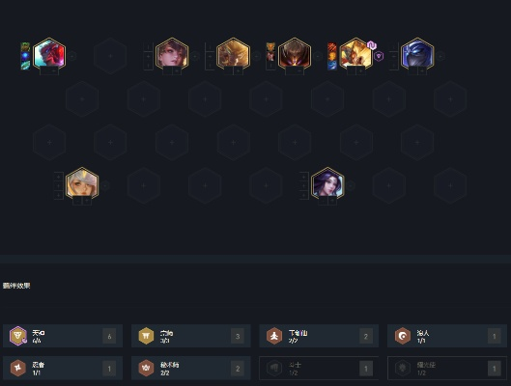
Task: Click the 秘术师 lotus trait icon
Action: [146, 368]
